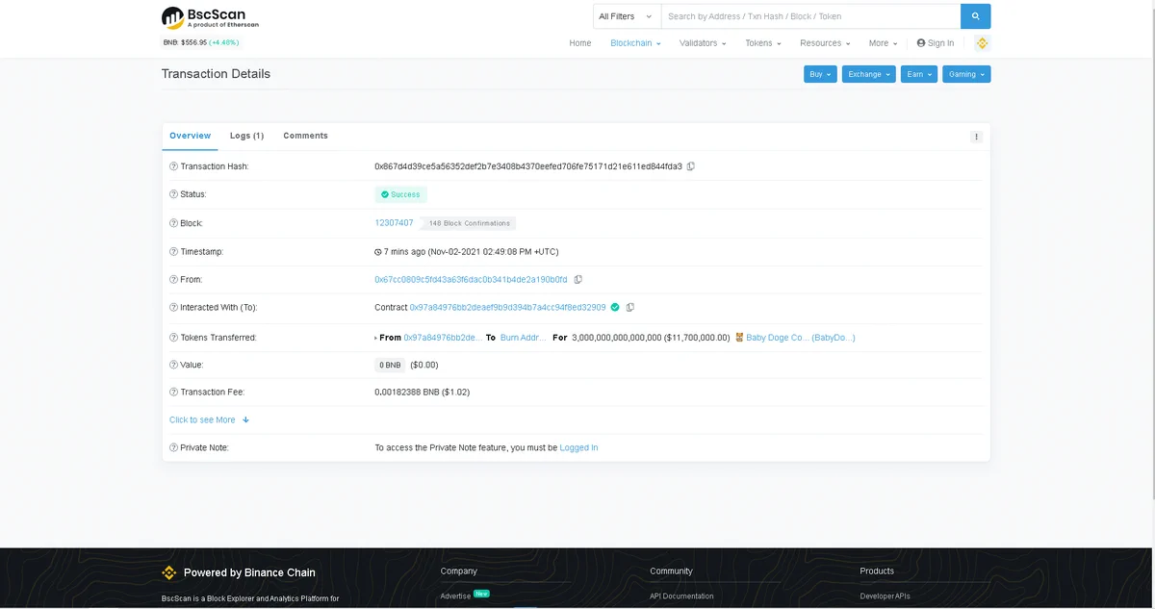The height and width of the screenshot is (609, 1155).
Task: Open API Documentation footer link
Action: coord(681,596)
